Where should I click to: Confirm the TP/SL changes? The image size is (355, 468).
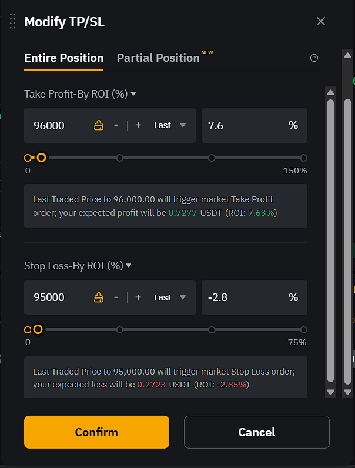96,432
